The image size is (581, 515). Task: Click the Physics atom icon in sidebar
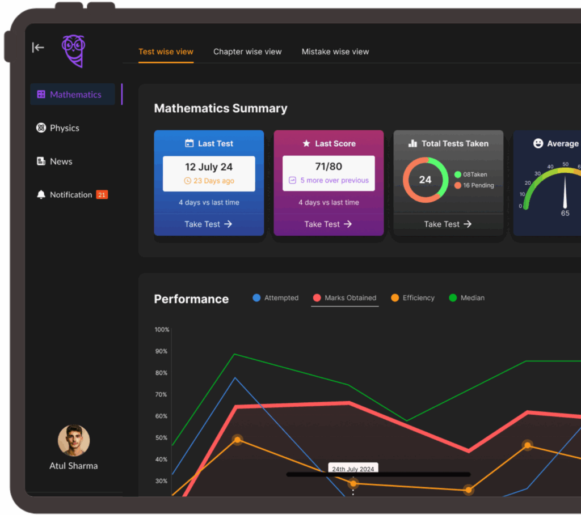pyautogui.click(x=41, y=128)
